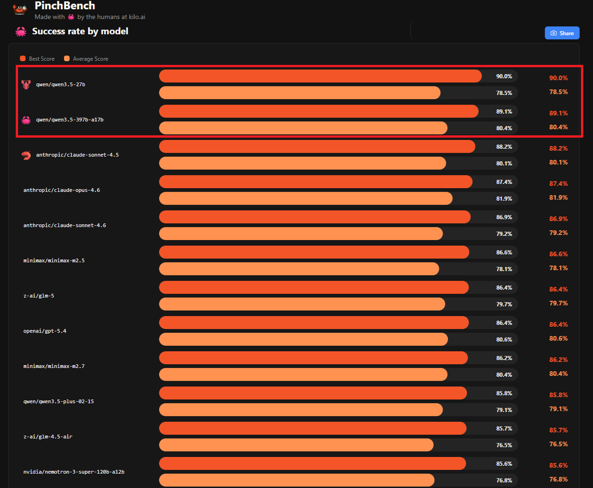593x488 pixels.
Task: Select the openai/gpt-5.4 model name
Action: pyautogui.click(x=45, y=331)
